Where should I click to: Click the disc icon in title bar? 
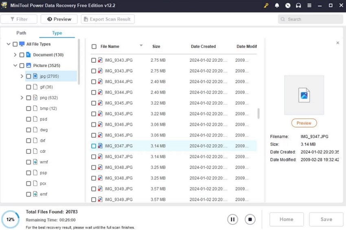288,6
